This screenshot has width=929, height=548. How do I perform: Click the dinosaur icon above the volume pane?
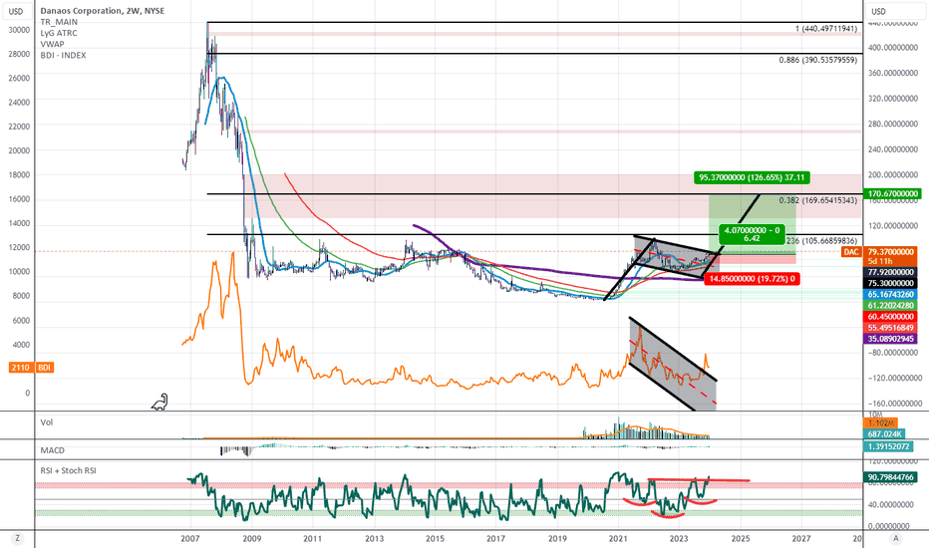(x=159, y=403)
